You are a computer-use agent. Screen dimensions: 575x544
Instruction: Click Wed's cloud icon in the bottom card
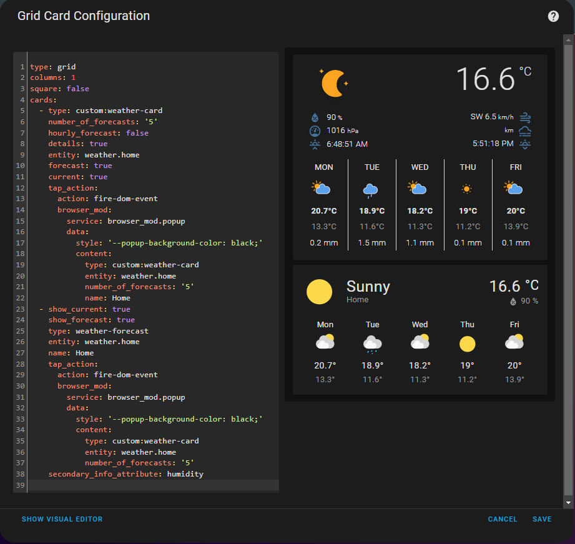(420, 342)
